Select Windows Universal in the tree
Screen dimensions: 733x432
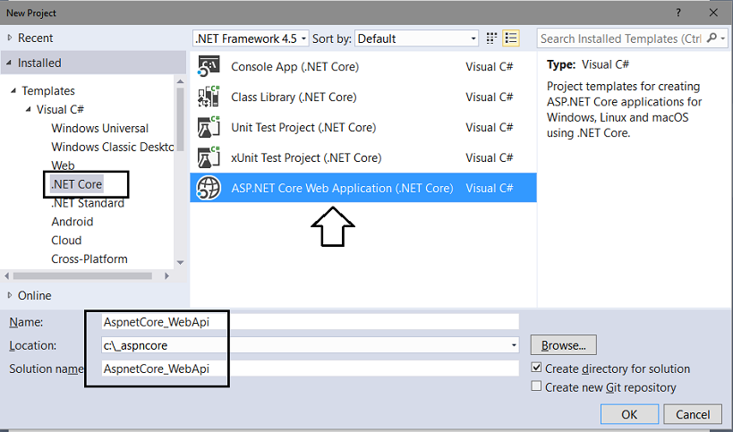(99, 128)
